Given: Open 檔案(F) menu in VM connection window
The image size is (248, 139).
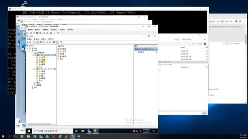Looking at the screenshot, I should click(30, 30).
